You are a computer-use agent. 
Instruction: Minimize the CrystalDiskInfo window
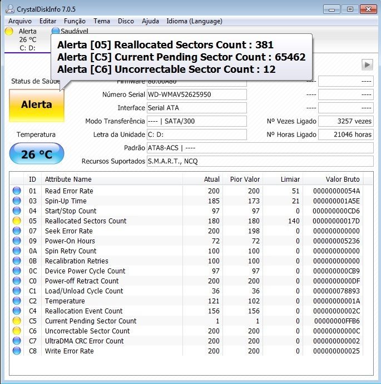coord(331,9)
